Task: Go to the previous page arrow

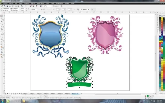Action: tap(9, 94)
